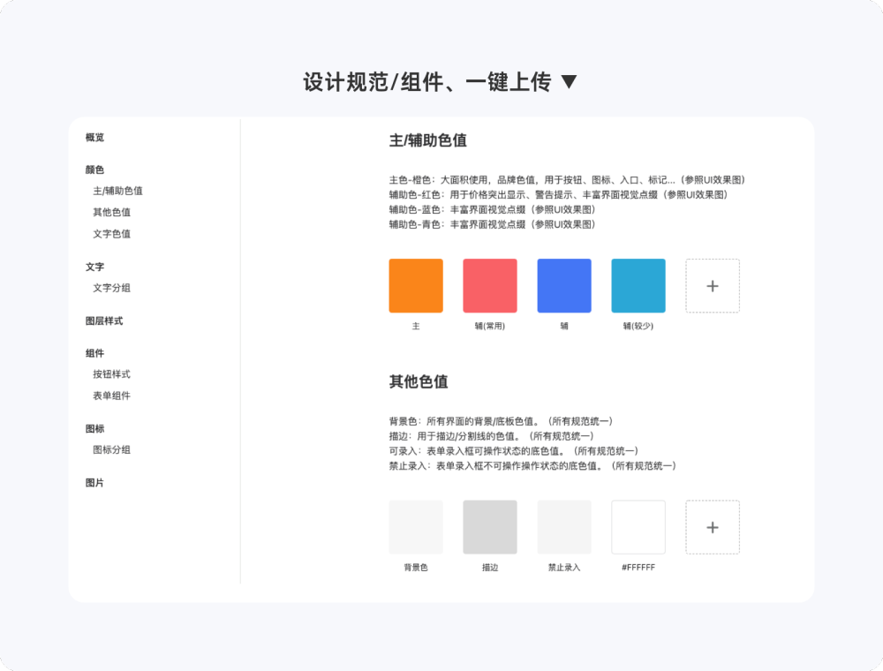Select 图片 in the sidebar

(x=94, y=483)
